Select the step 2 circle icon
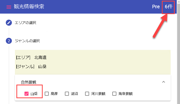 [x=9, y=41]
